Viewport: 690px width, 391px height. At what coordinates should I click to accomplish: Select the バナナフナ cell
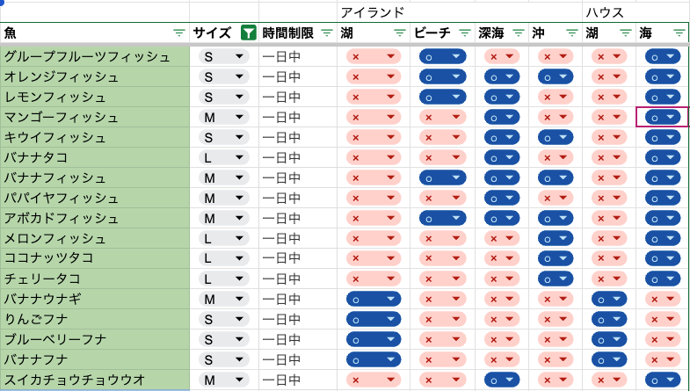coord(95,360)
